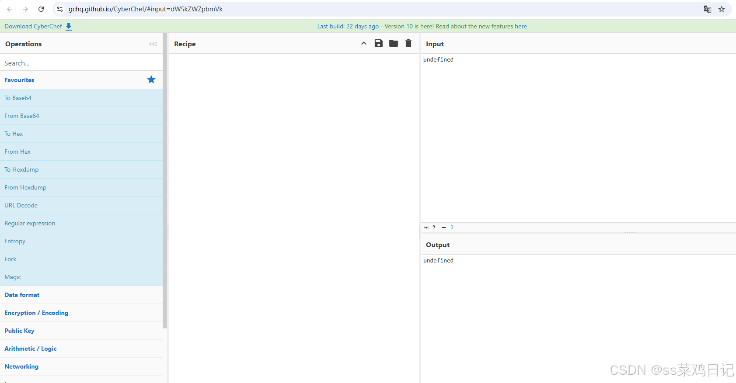The width and height of the screenshot is (736, 383).
Task: Expand the Public Key category
Action: [x=81, y=331]
